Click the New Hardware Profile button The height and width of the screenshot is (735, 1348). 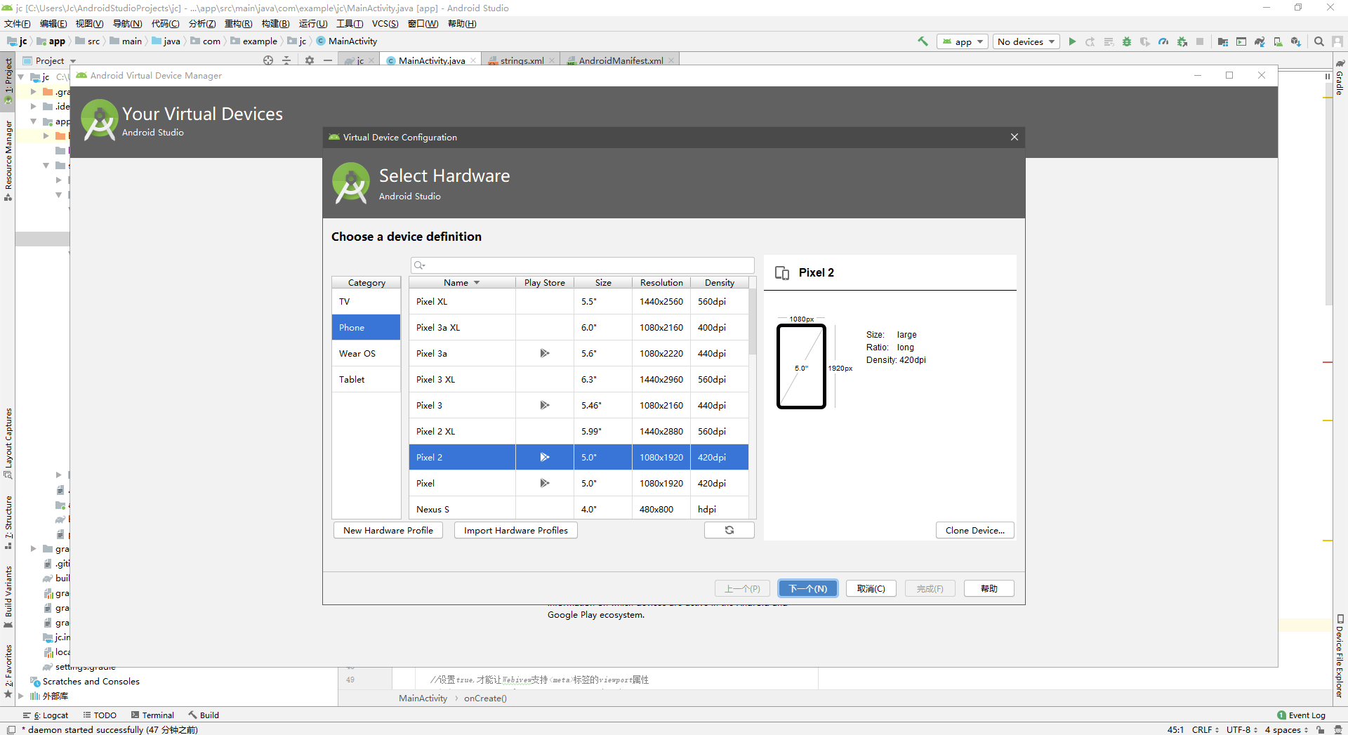click(x=388, y=530)
